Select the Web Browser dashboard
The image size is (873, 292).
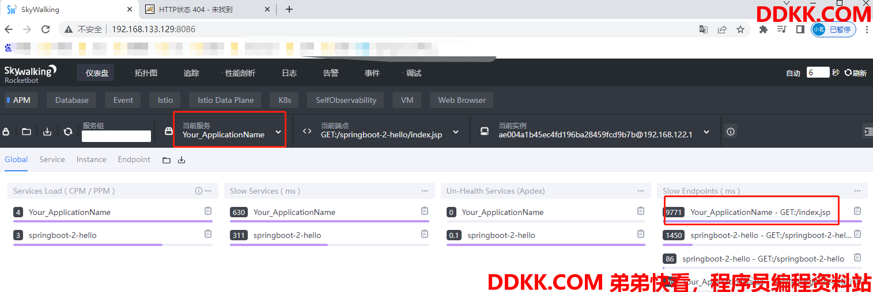462,100
